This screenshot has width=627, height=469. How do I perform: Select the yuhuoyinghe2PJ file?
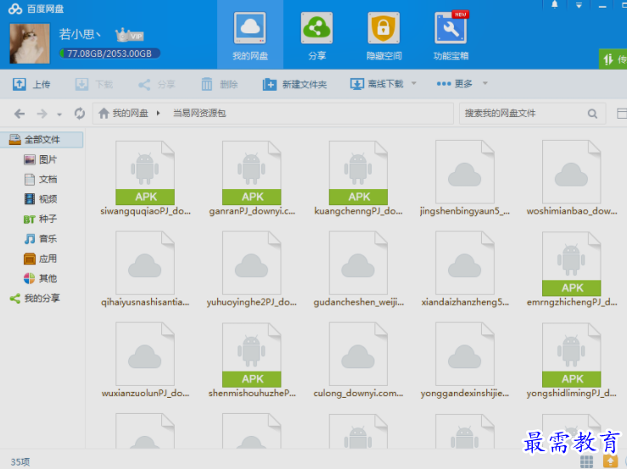pyautogui.click(x=251, y=270)
